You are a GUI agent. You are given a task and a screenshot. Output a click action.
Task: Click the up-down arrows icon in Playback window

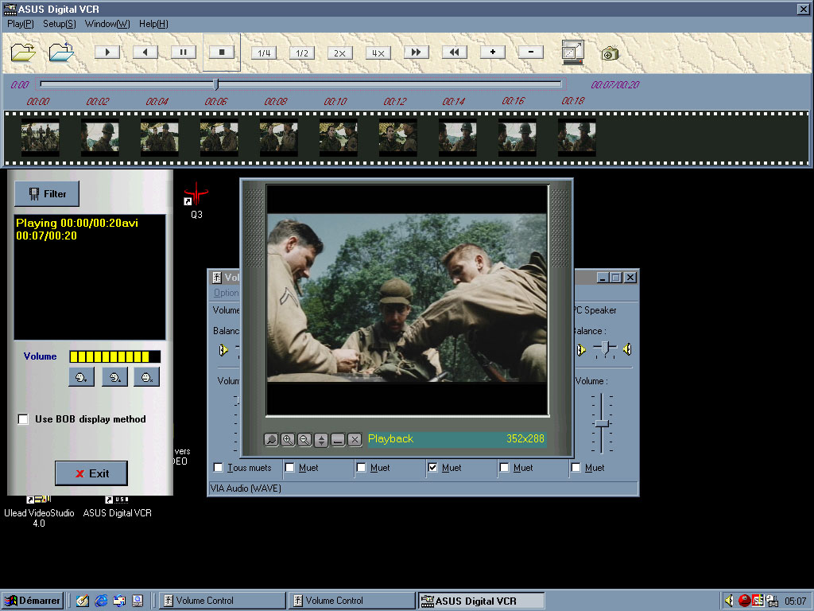[x=321, y=440]
